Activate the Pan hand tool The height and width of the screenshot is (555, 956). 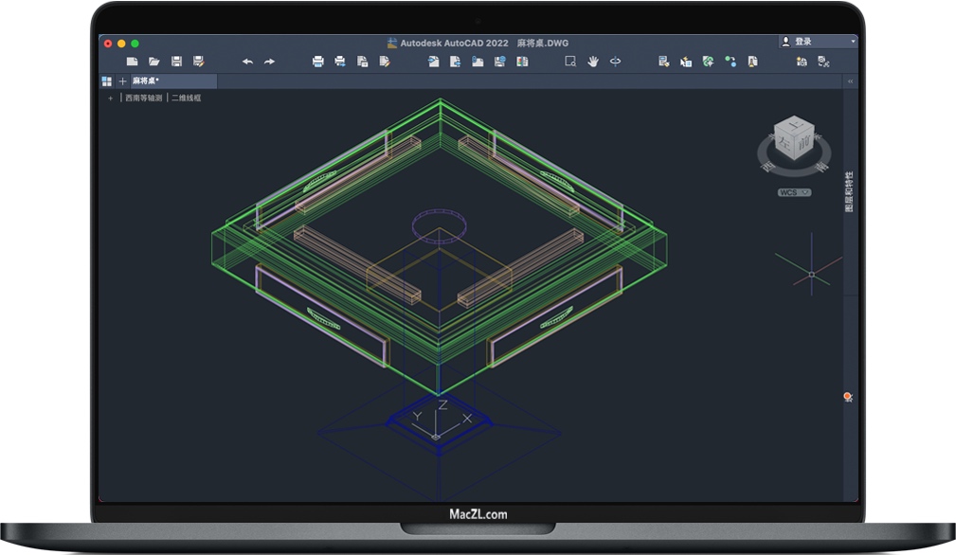pos(593,62)
